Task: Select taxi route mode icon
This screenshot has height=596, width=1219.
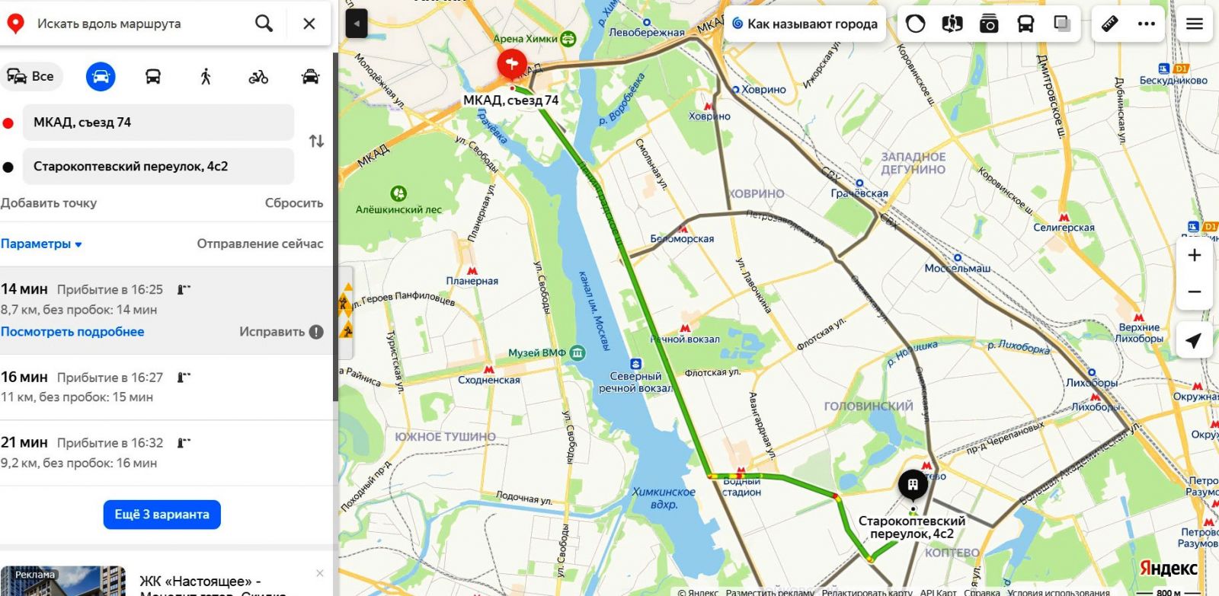Action: (x=310, y=76)
